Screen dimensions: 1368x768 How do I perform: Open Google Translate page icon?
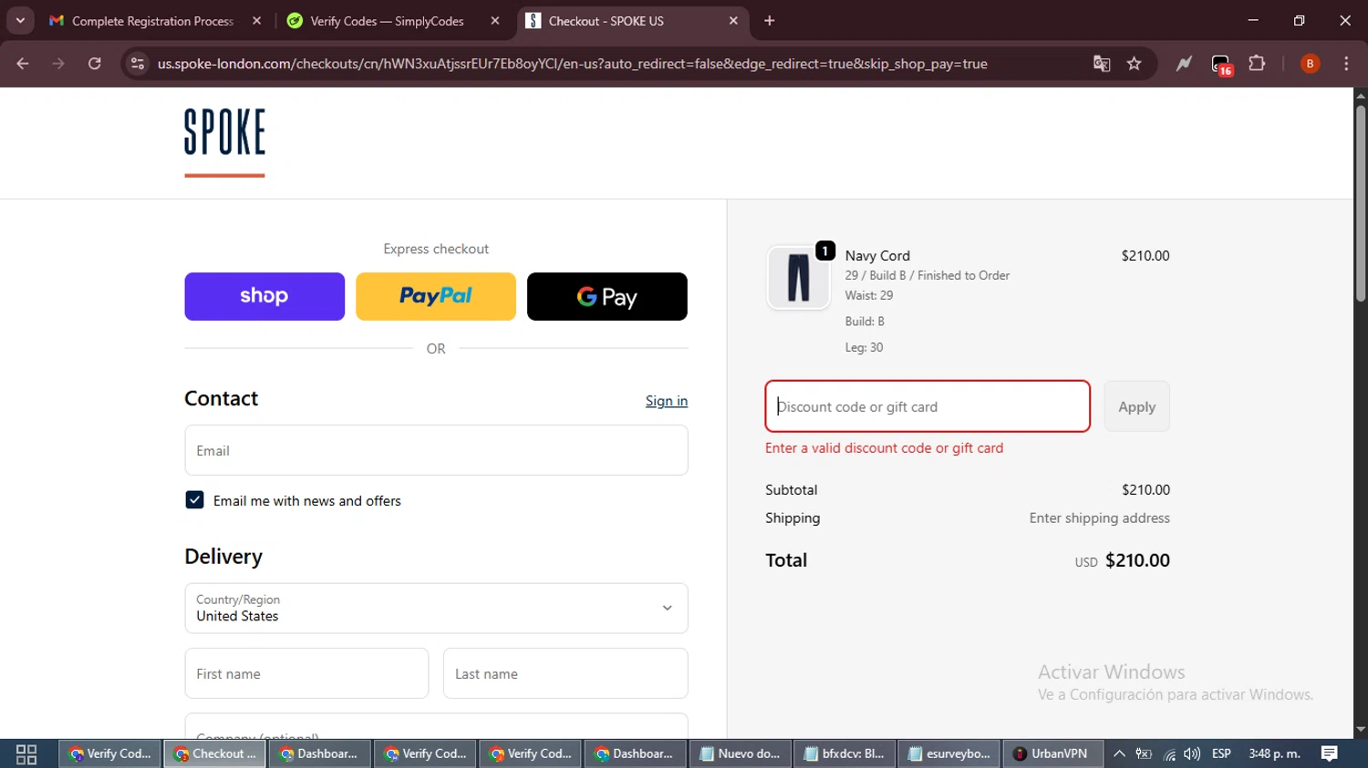point(1102,64)
